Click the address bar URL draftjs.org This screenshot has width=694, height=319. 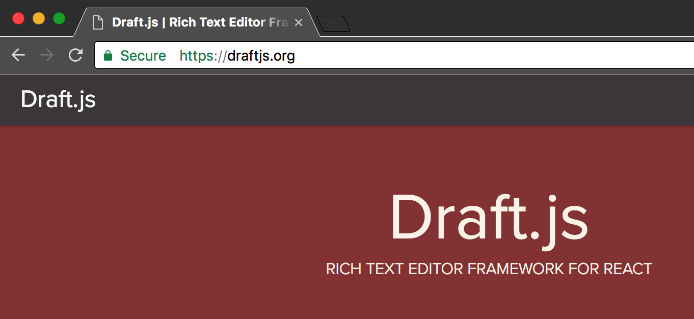(237, 56)
